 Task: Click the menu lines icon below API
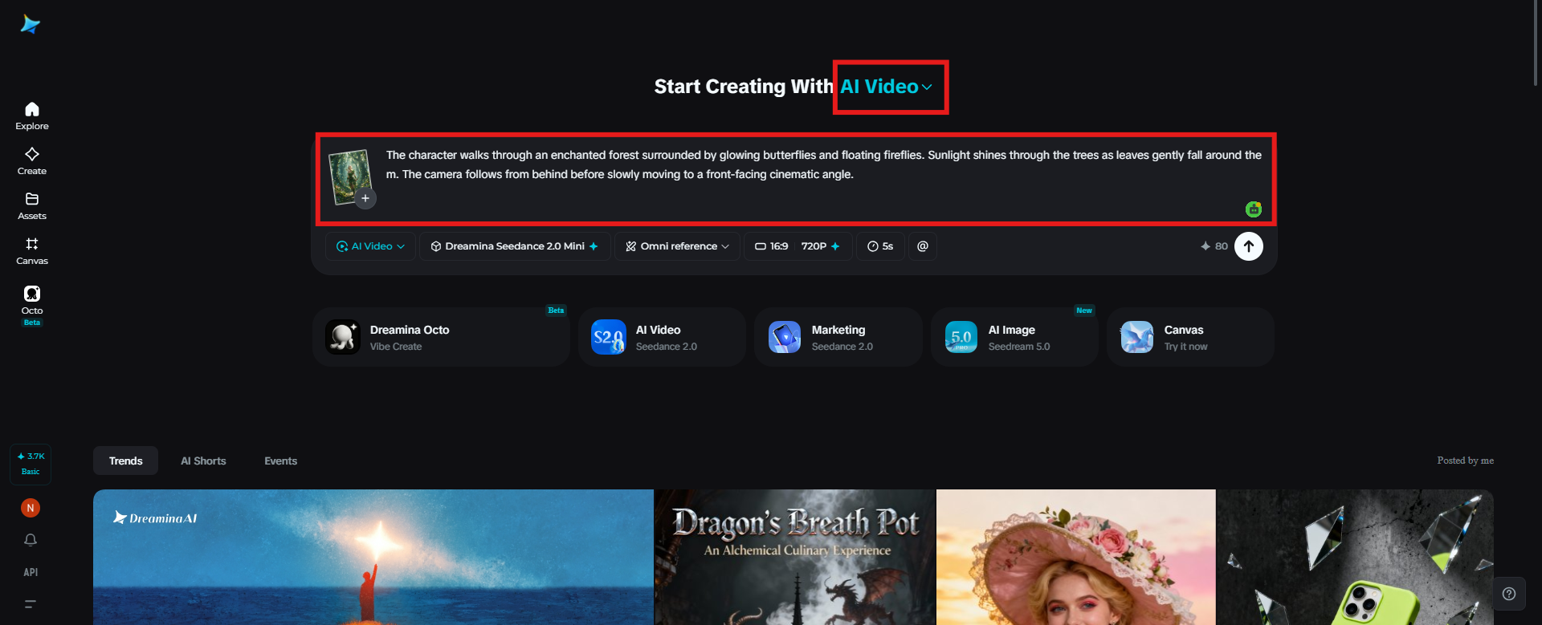coord(31,604)
